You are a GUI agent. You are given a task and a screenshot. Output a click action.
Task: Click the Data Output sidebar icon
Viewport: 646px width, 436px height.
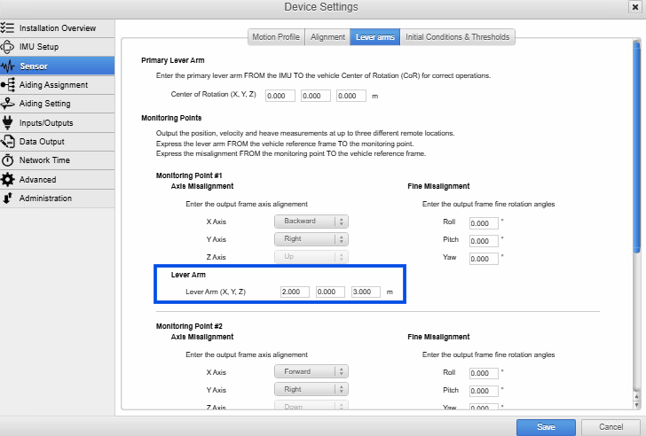tap(8, 142)
